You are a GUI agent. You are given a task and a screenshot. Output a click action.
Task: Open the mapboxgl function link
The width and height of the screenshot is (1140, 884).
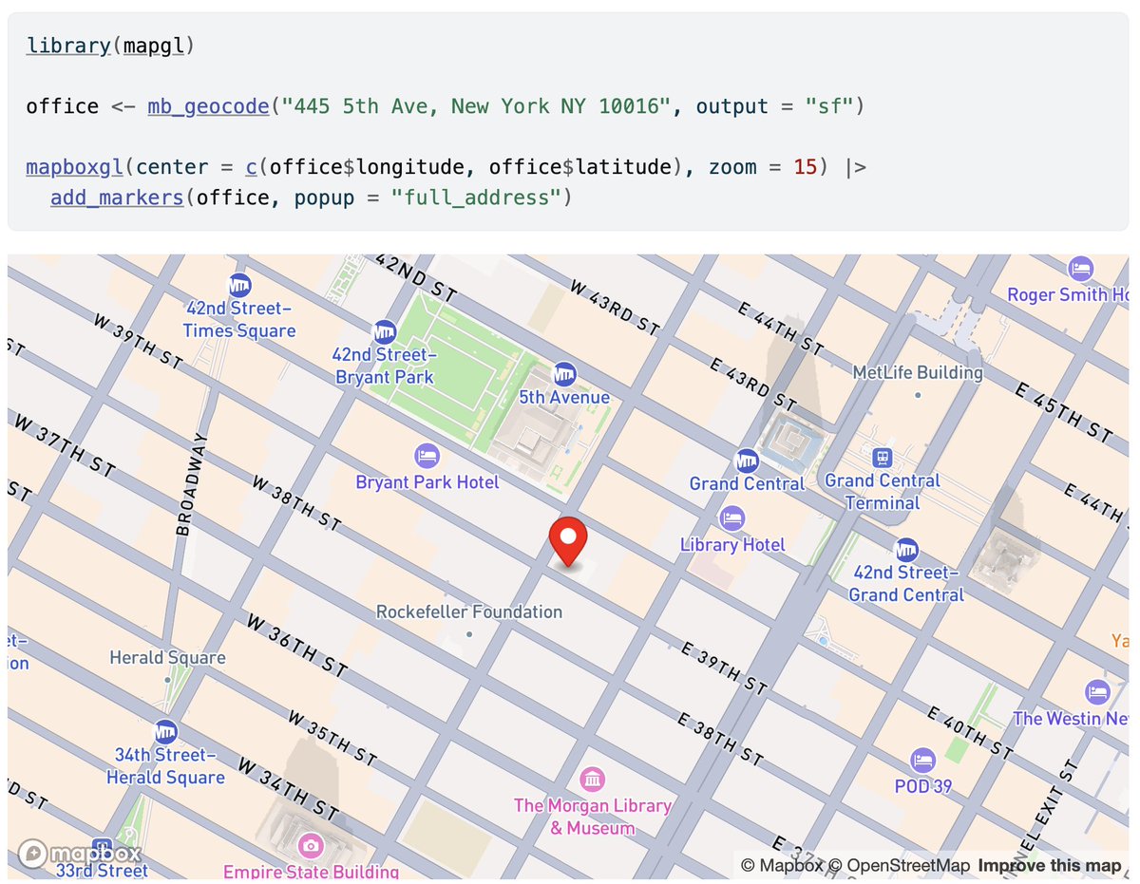pyautogui.click(x=75, y=167)
